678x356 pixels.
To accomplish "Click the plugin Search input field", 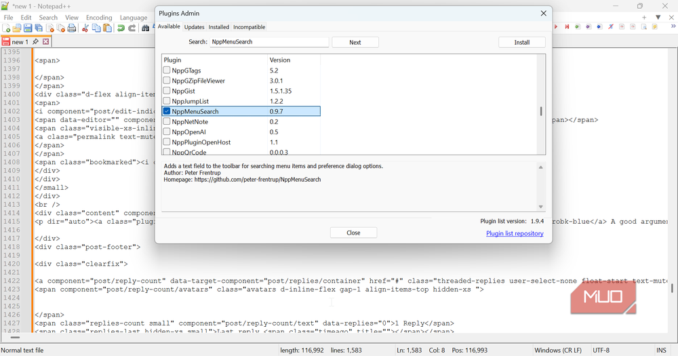I will pyautogui.click(x=269, y=42).
